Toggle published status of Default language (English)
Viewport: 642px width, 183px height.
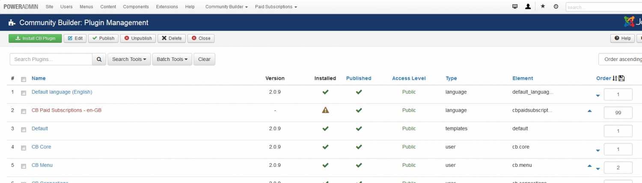359,92
